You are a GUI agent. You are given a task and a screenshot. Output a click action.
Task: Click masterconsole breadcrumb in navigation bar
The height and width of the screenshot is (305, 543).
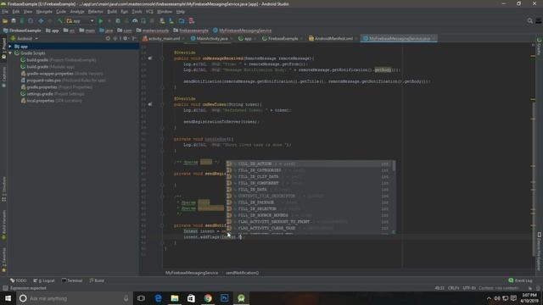(153, 30)
